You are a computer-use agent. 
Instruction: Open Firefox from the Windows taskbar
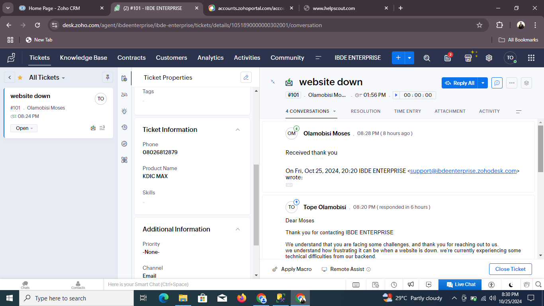pyautogui.click(x=241, y=298)
